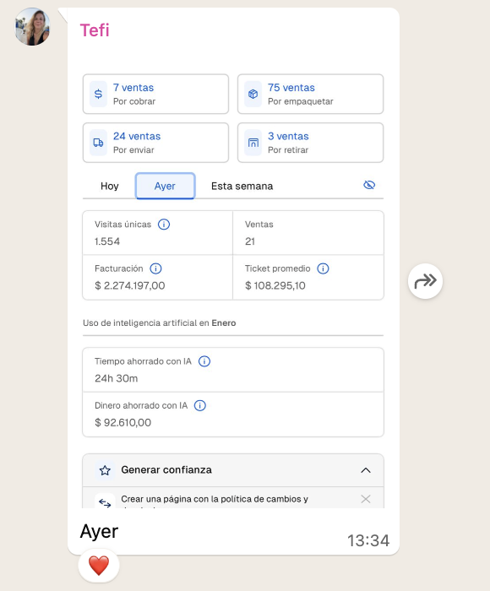
Task: Click the message timestamp 13:34
Action: point(368,540)
